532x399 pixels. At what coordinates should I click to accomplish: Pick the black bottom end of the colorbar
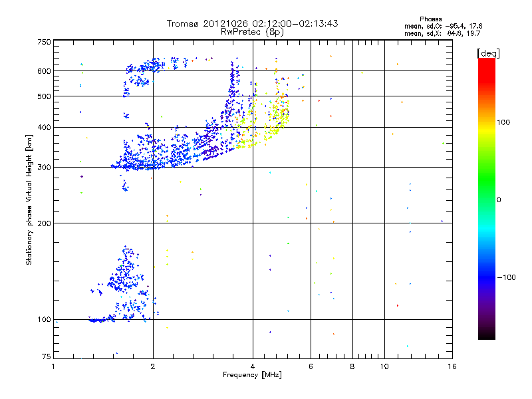point(487,334)
